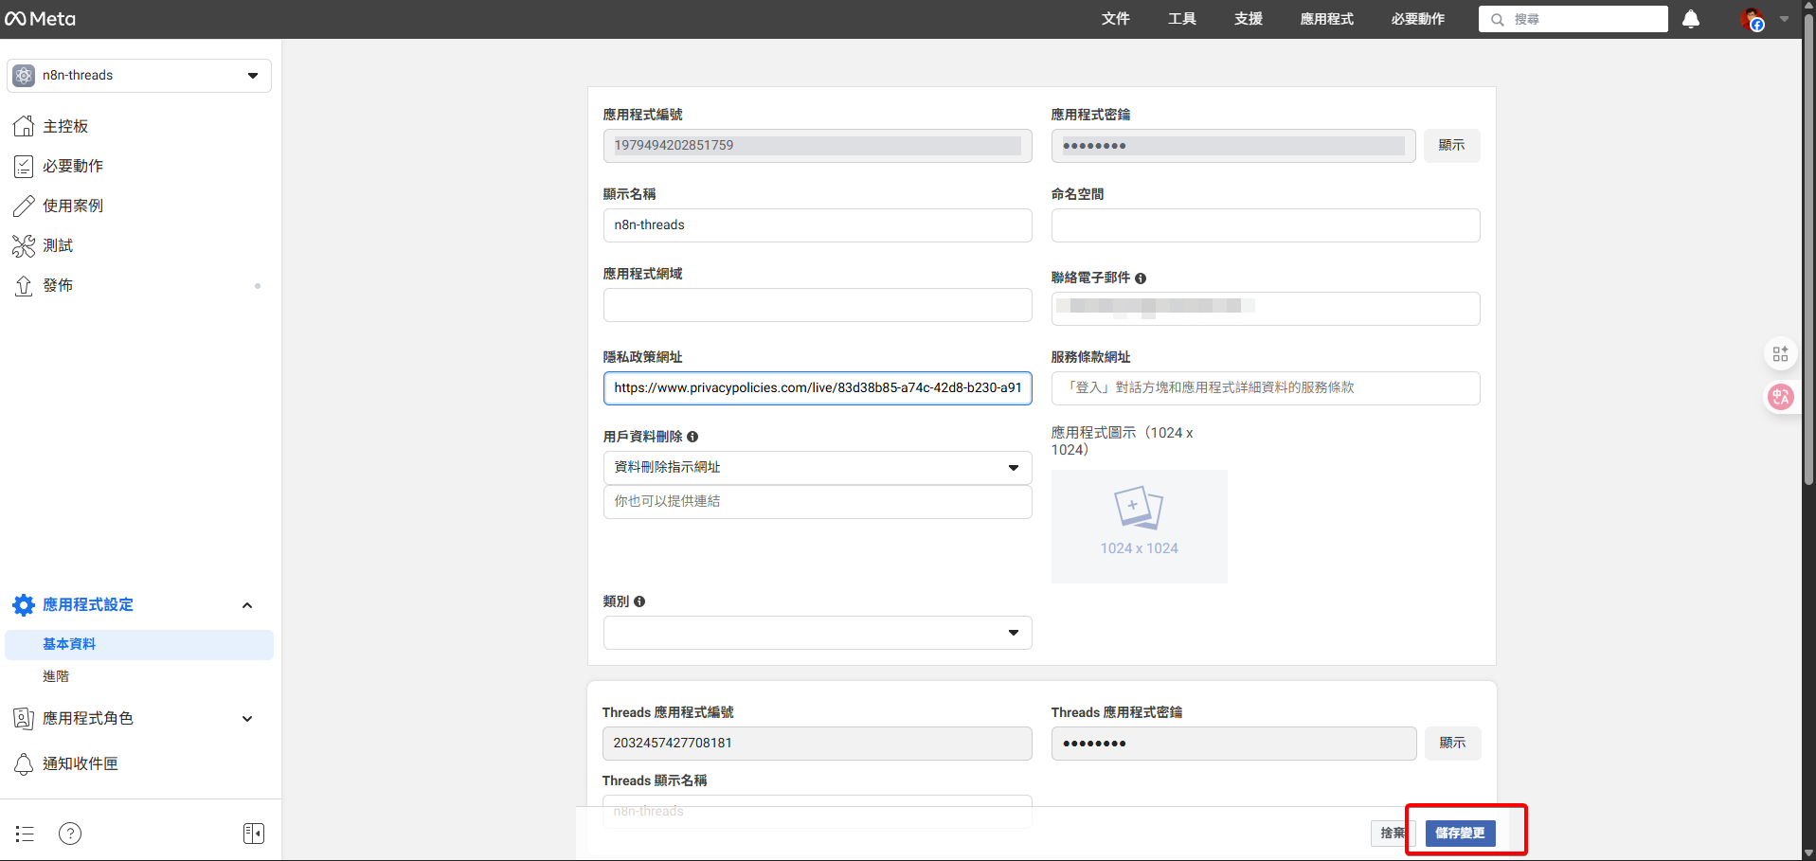
Task: Click the 發佈 publish icon in sidebar
Action: coord(24,284)
